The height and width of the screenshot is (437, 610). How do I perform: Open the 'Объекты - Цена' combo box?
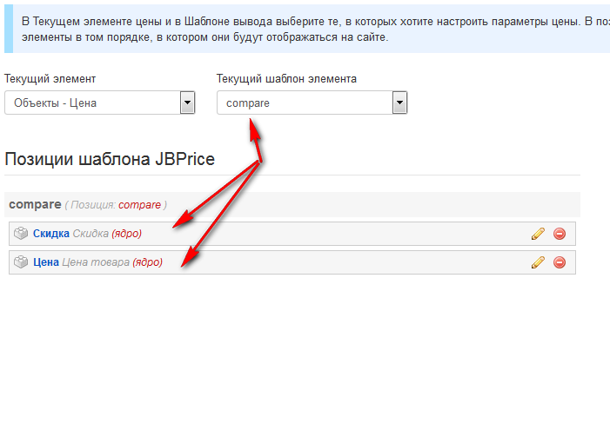pos(91,103)
